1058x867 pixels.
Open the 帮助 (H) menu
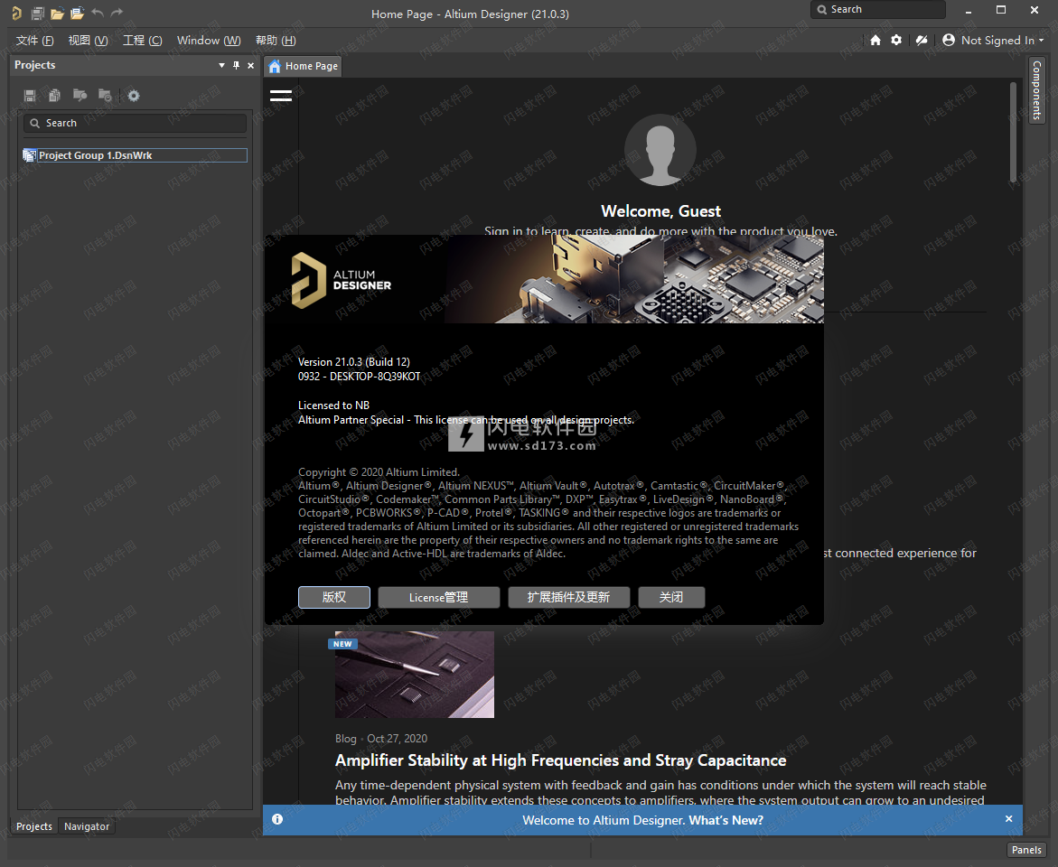[276, 41]
